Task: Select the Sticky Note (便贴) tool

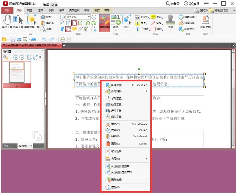Action: (157, 17)
